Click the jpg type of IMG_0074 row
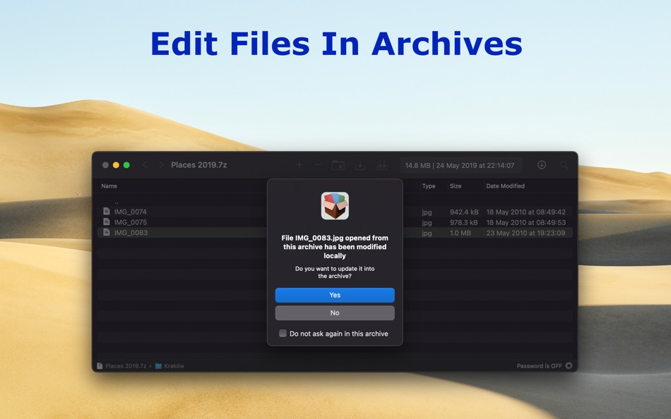This screenshot has width=671, height=419. point(427,212)
